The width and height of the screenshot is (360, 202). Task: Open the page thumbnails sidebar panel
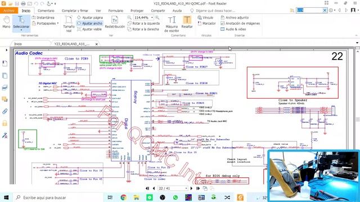coord(4,75)
